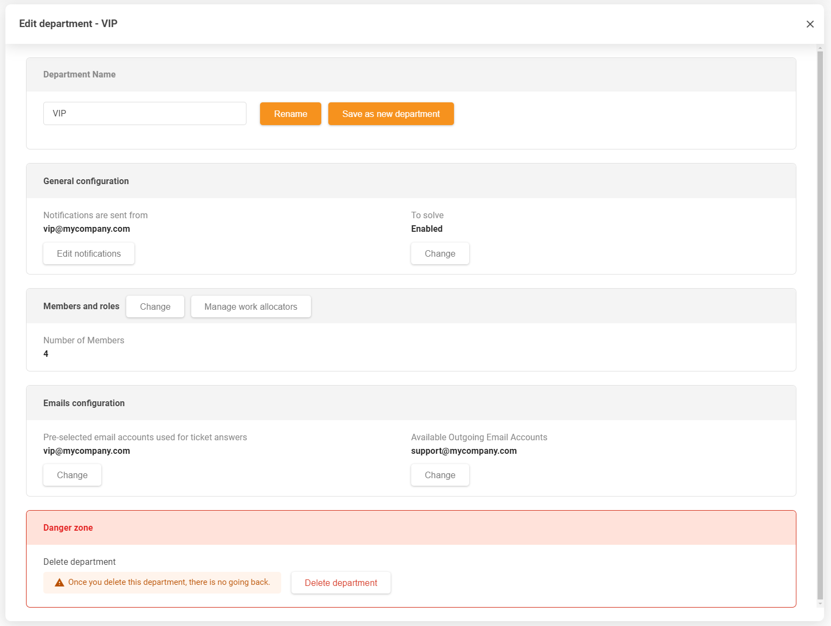The height and width of the screenshot is (626, 831).
Task: Click the scrollbar up arrow
Action: click(820, 48)
